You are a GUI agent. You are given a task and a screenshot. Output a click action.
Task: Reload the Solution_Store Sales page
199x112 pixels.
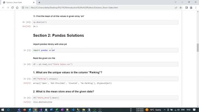point(12,7)
